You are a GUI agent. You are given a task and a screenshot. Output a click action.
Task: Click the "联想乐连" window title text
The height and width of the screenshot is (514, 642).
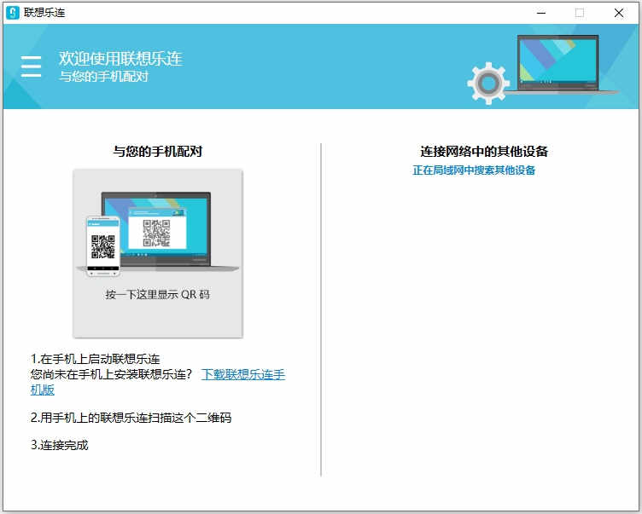[x=44, y=12]
